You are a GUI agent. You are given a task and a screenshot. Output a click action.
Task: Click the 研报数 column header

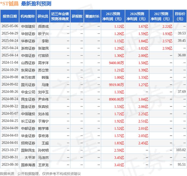click(x=77, y=16)
